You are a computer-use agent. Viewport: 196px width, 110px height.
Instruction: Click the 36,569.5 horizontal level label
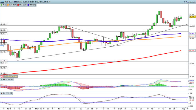4,68
